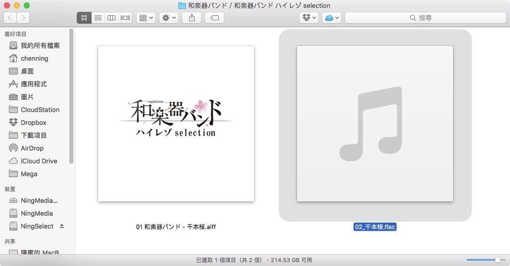The image size is (510, 266).
Task: Open the item arrangement dropdown
Action: pos(146,18)
